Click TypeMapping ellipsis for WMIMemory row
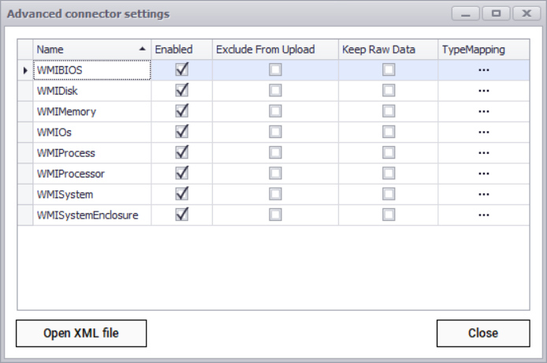547x363 pixels. point(484,111)
